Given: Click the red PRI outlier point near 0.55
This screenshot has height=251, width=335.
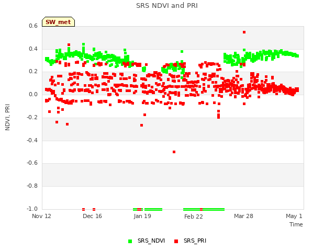Looking at the screenshot, I should (244, 32).
